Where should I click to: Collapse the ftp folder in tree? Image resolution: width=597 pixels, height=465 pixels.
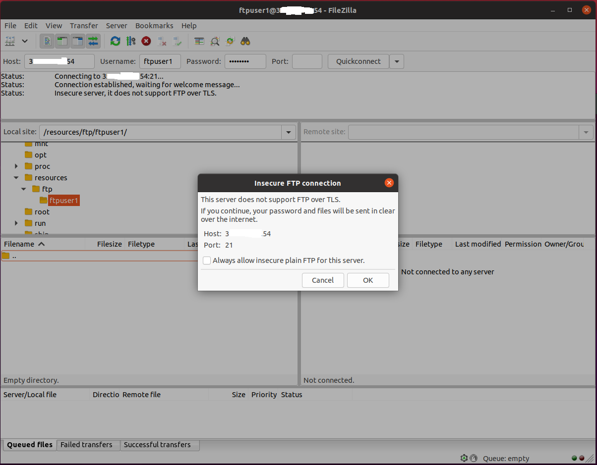(x=24, y=189)
